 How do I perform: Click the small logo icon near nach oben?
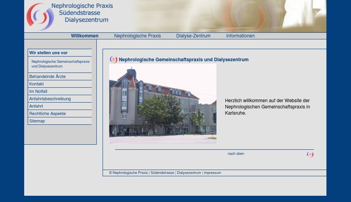click(310, 155)
